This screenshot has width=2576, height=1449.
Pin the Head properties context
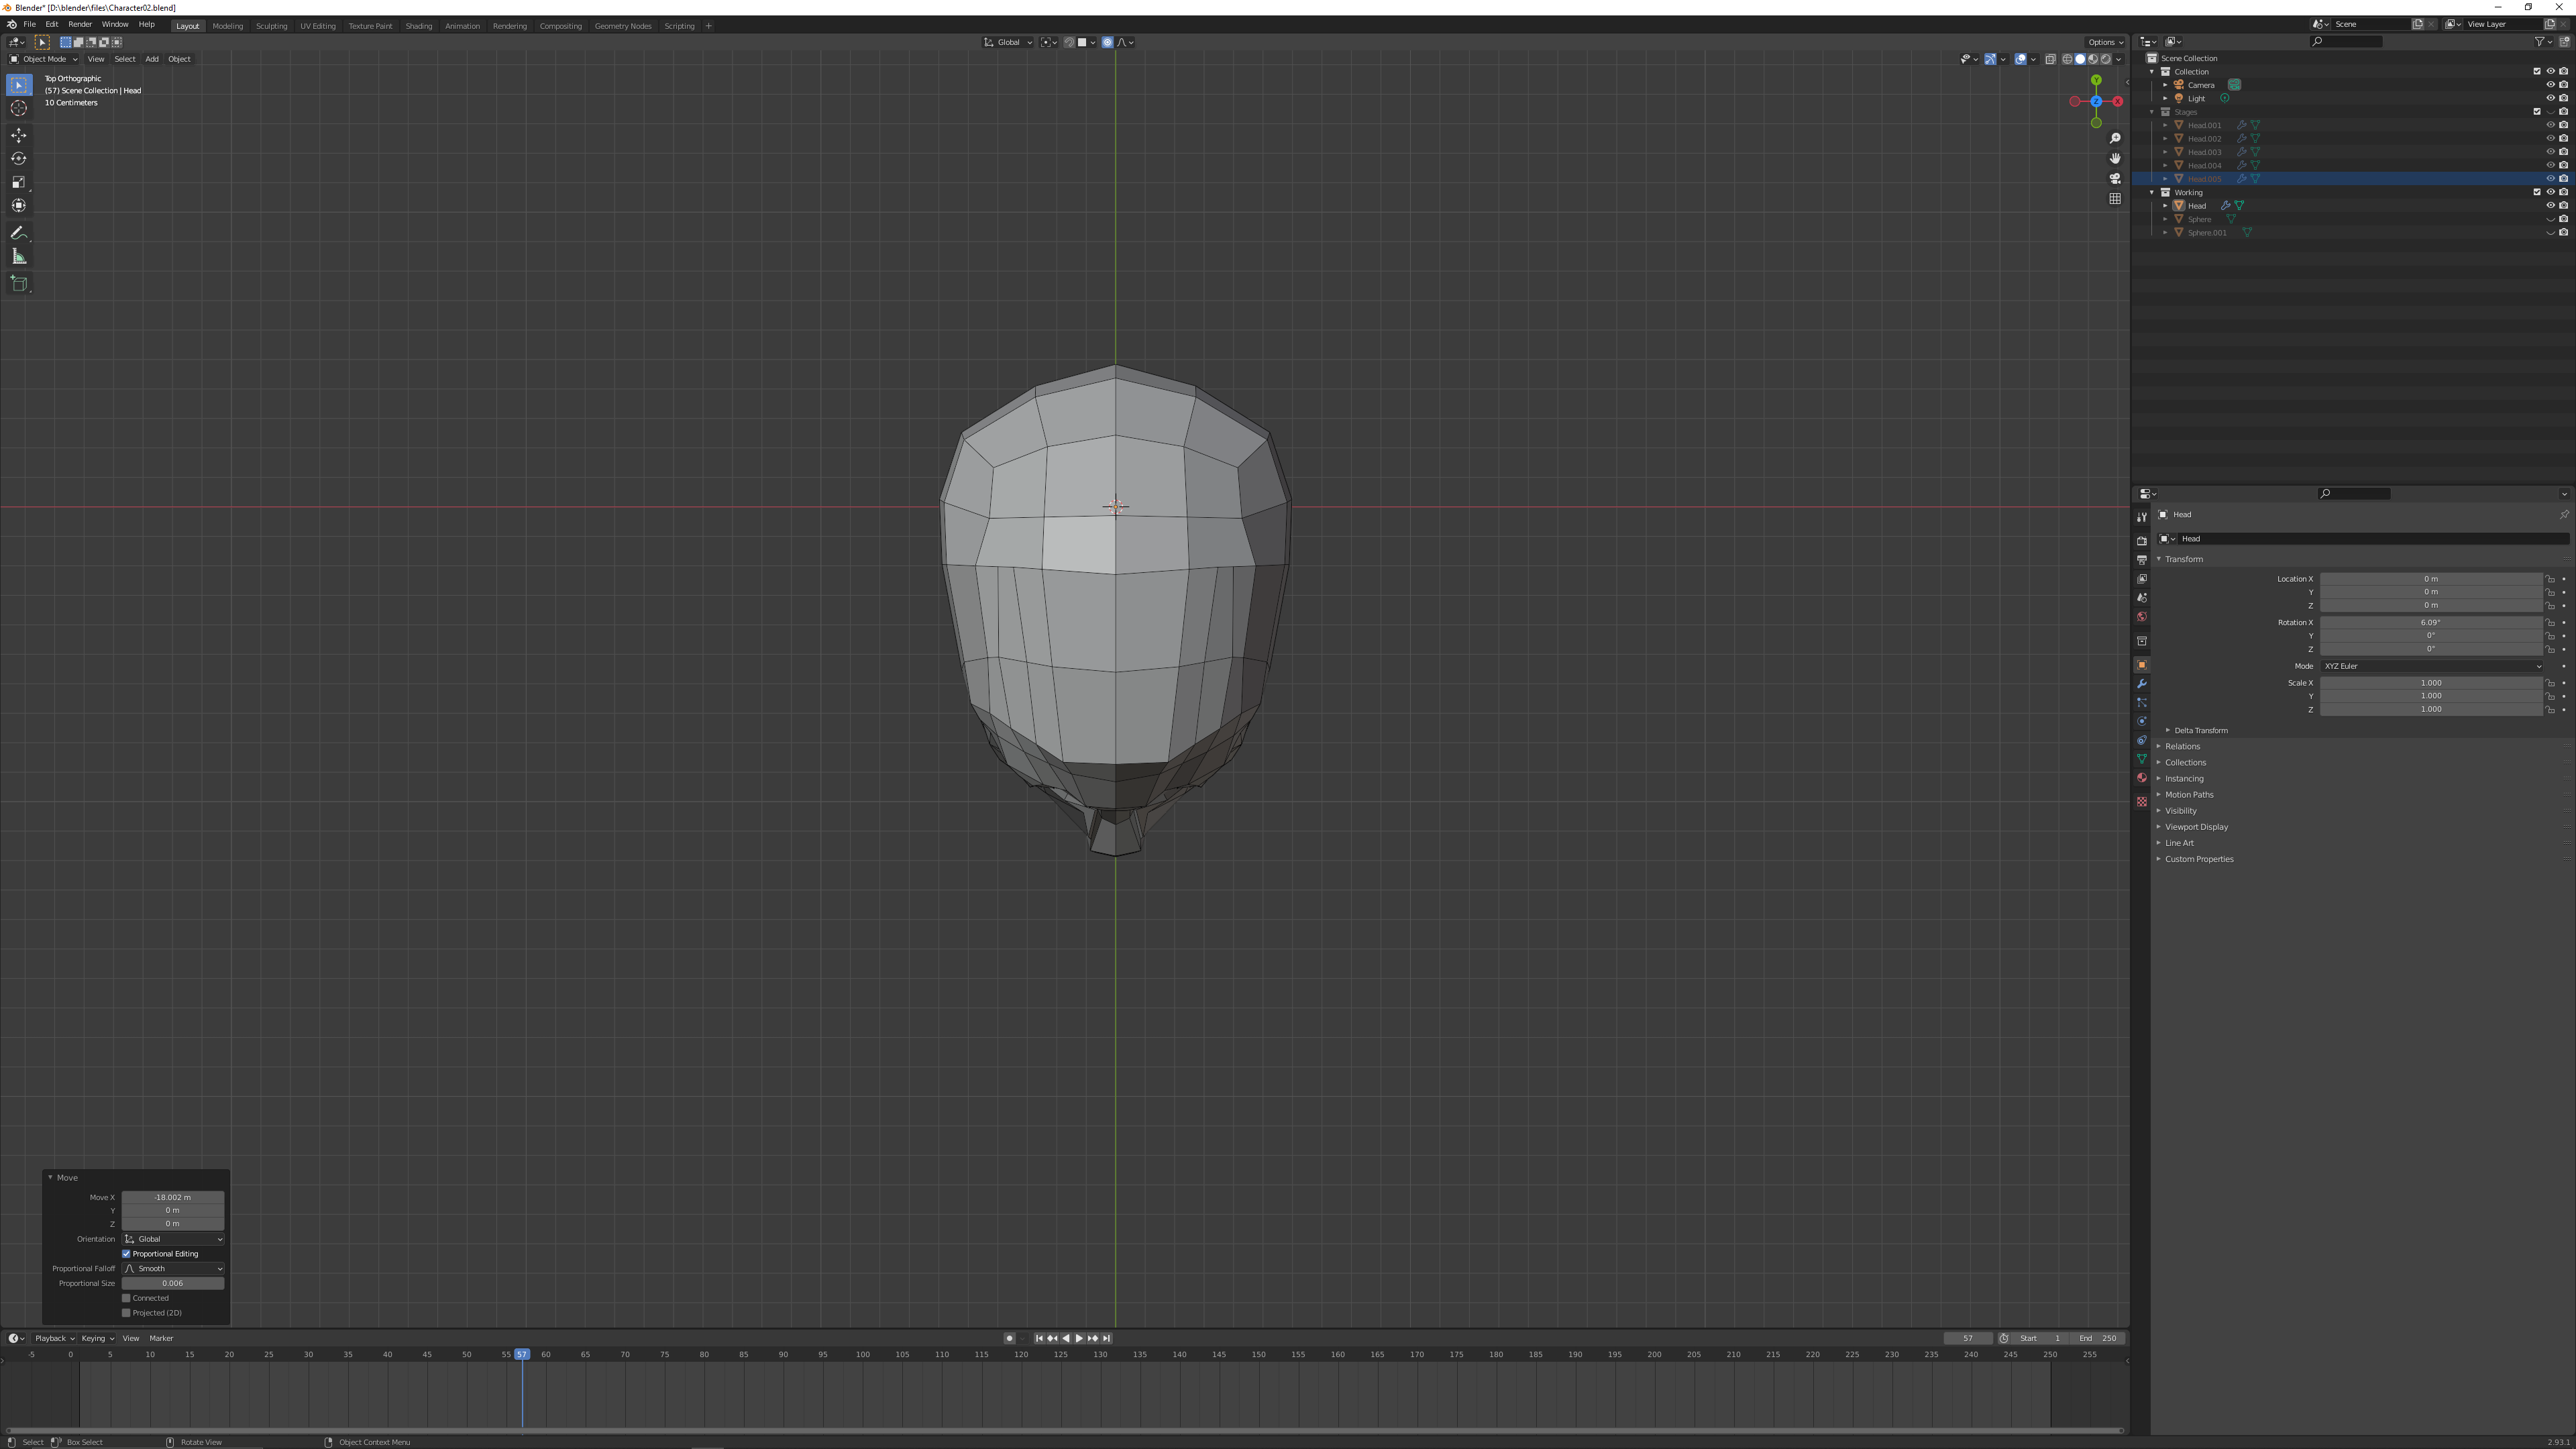2563,515
